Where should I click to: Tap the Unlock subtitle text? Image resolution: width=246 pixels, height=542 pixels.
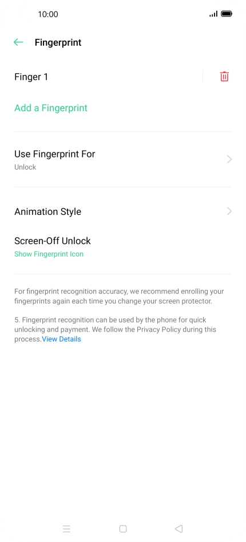25,167
